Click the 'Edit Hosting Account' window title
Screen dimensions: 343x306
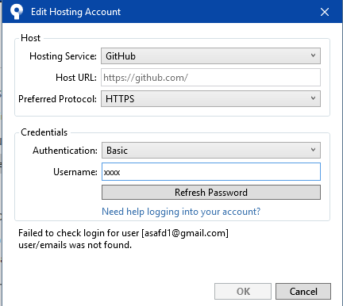[x=75, y=12]
